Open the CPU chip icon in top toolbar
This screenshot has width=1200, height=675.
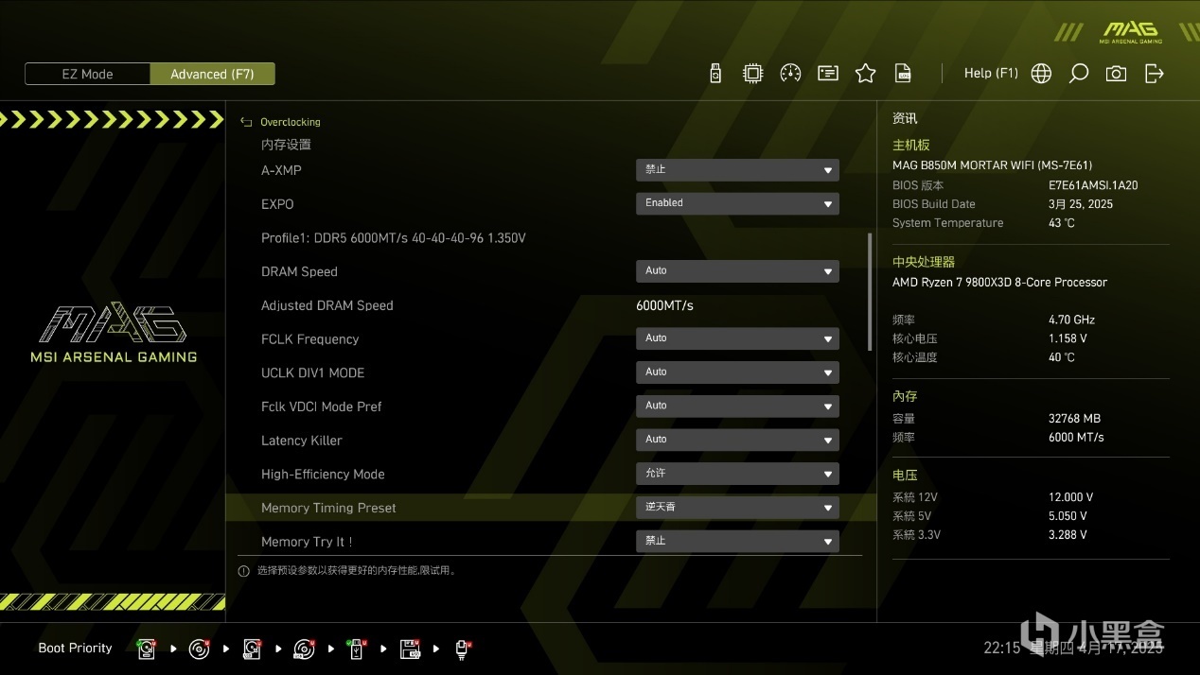click(752, 73)
